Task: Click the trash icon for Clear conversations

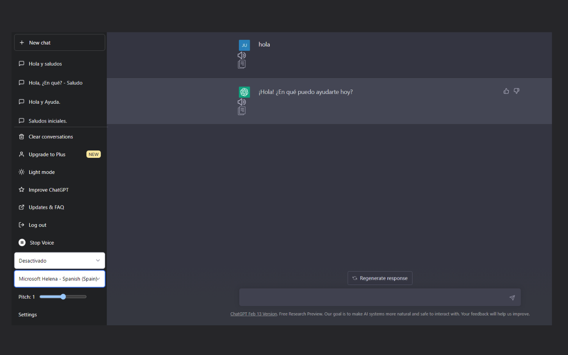Action: 21,137
